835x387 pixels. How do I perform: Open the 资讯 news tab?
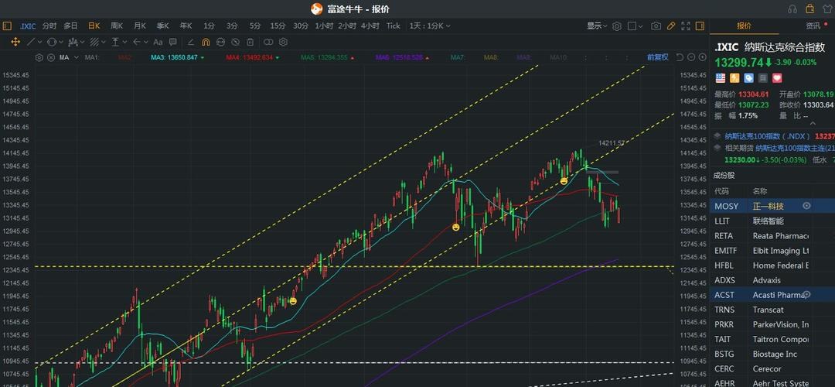point(813,26)
